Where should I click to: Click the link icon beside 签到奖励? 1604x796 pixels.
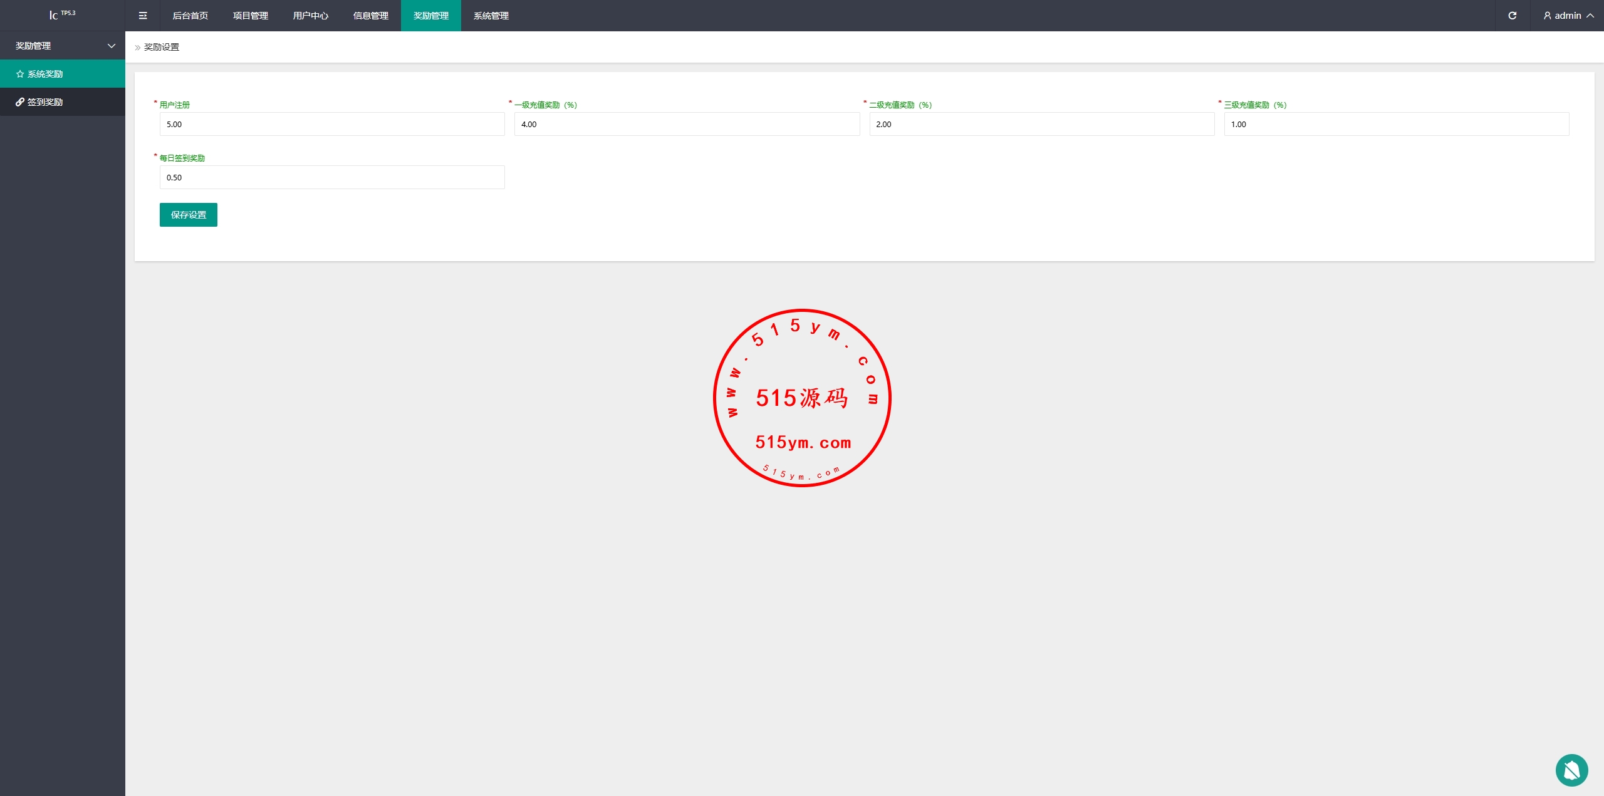coord(20,102)
